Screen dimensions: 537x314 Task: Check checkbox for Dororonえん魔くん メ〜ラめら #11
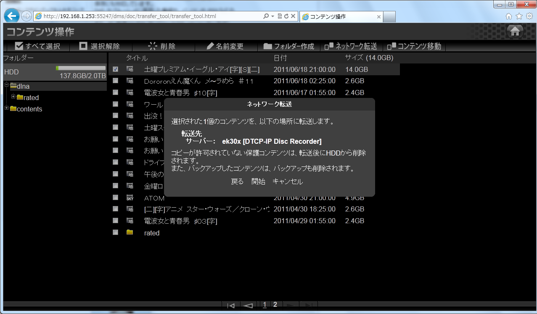click(115, 81)
